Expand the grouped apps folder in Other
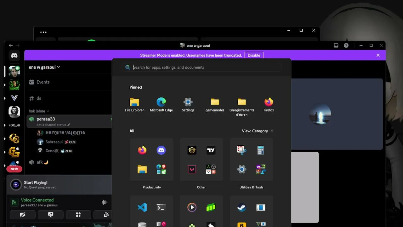 pyautogui.click(x=211, y=169)
